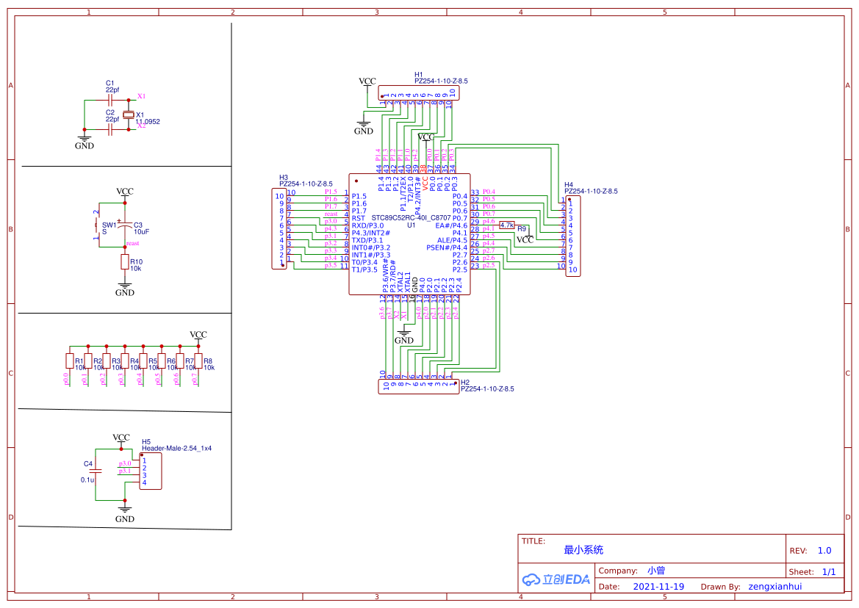Select the X1 crystal oscillator symbol
Viewport: 859px width, 608px height.
[128, 115]
